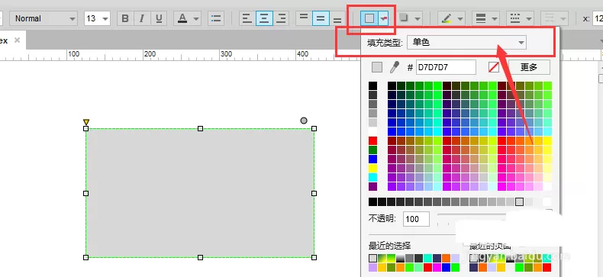Click the rectangle's left-middle resize handle
Image resolution: width=603 pixels, height=277 pixels.
pyautogui.click(x=86, y=193)
